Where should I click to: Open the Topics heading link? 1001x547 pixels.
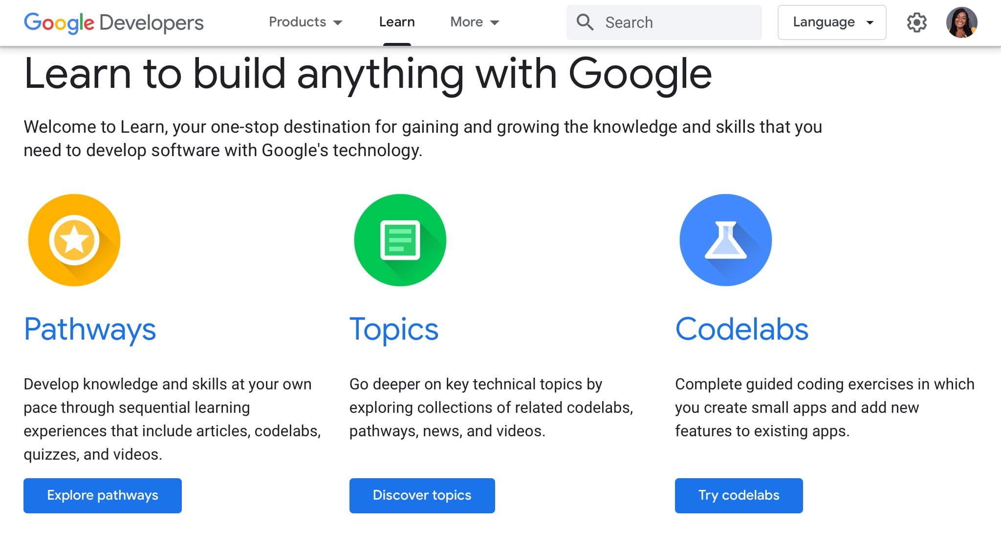point(394,329)
